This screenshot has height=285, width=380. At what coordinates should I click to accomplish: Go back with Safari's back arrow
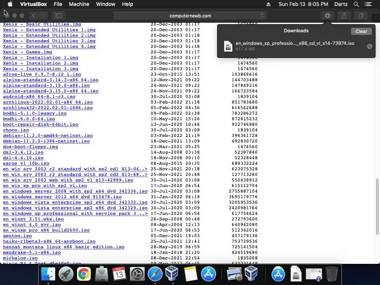[34, 16]
